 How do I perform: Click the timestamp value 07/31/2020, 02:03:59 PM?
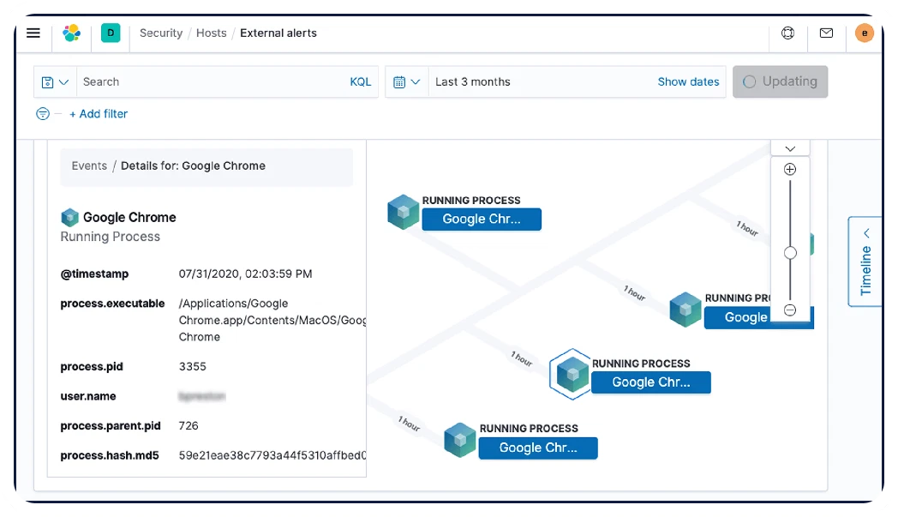point(246,274)
